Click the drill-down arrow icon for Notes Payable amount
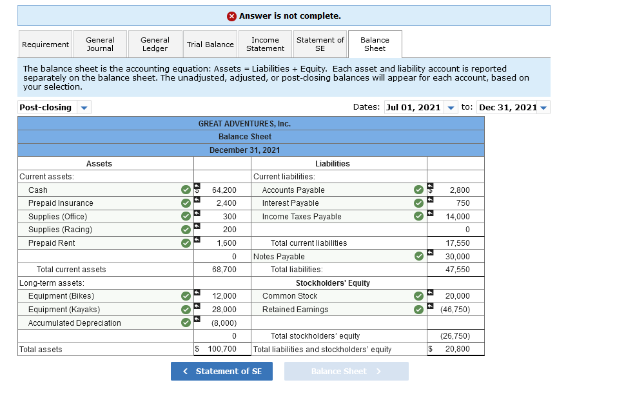Screen dimensions: 626x398 coord(430,253)
